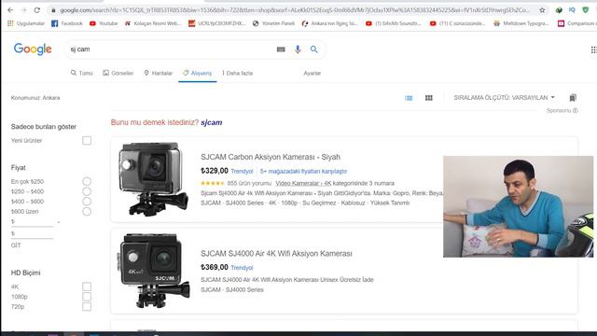
Task: Click the site lock icon in address bar
Action: click(54, 10)
